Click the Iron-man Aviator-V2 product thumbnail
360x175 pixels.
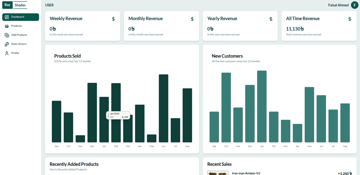pyautogui.click(x=218, y=173)
